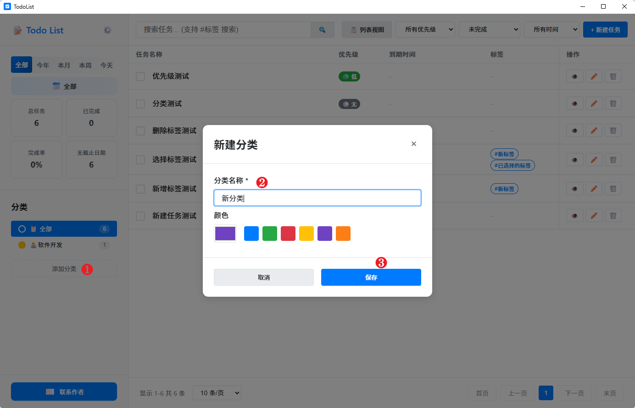Mark 新建任务测试 task as complete

click(140, 216)
